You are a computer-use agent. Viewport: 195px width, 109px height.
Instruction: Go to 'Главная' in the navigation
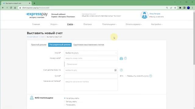coord(36,24)
